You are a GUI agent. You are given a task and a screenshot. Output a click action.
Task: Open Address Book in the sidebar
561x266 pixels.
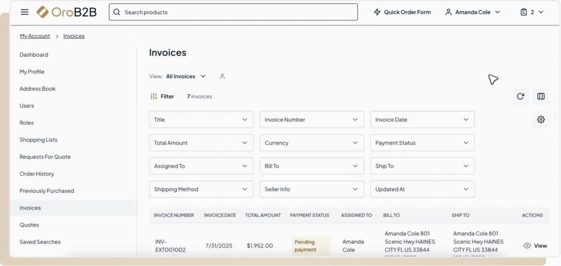[x=37, y=89]
